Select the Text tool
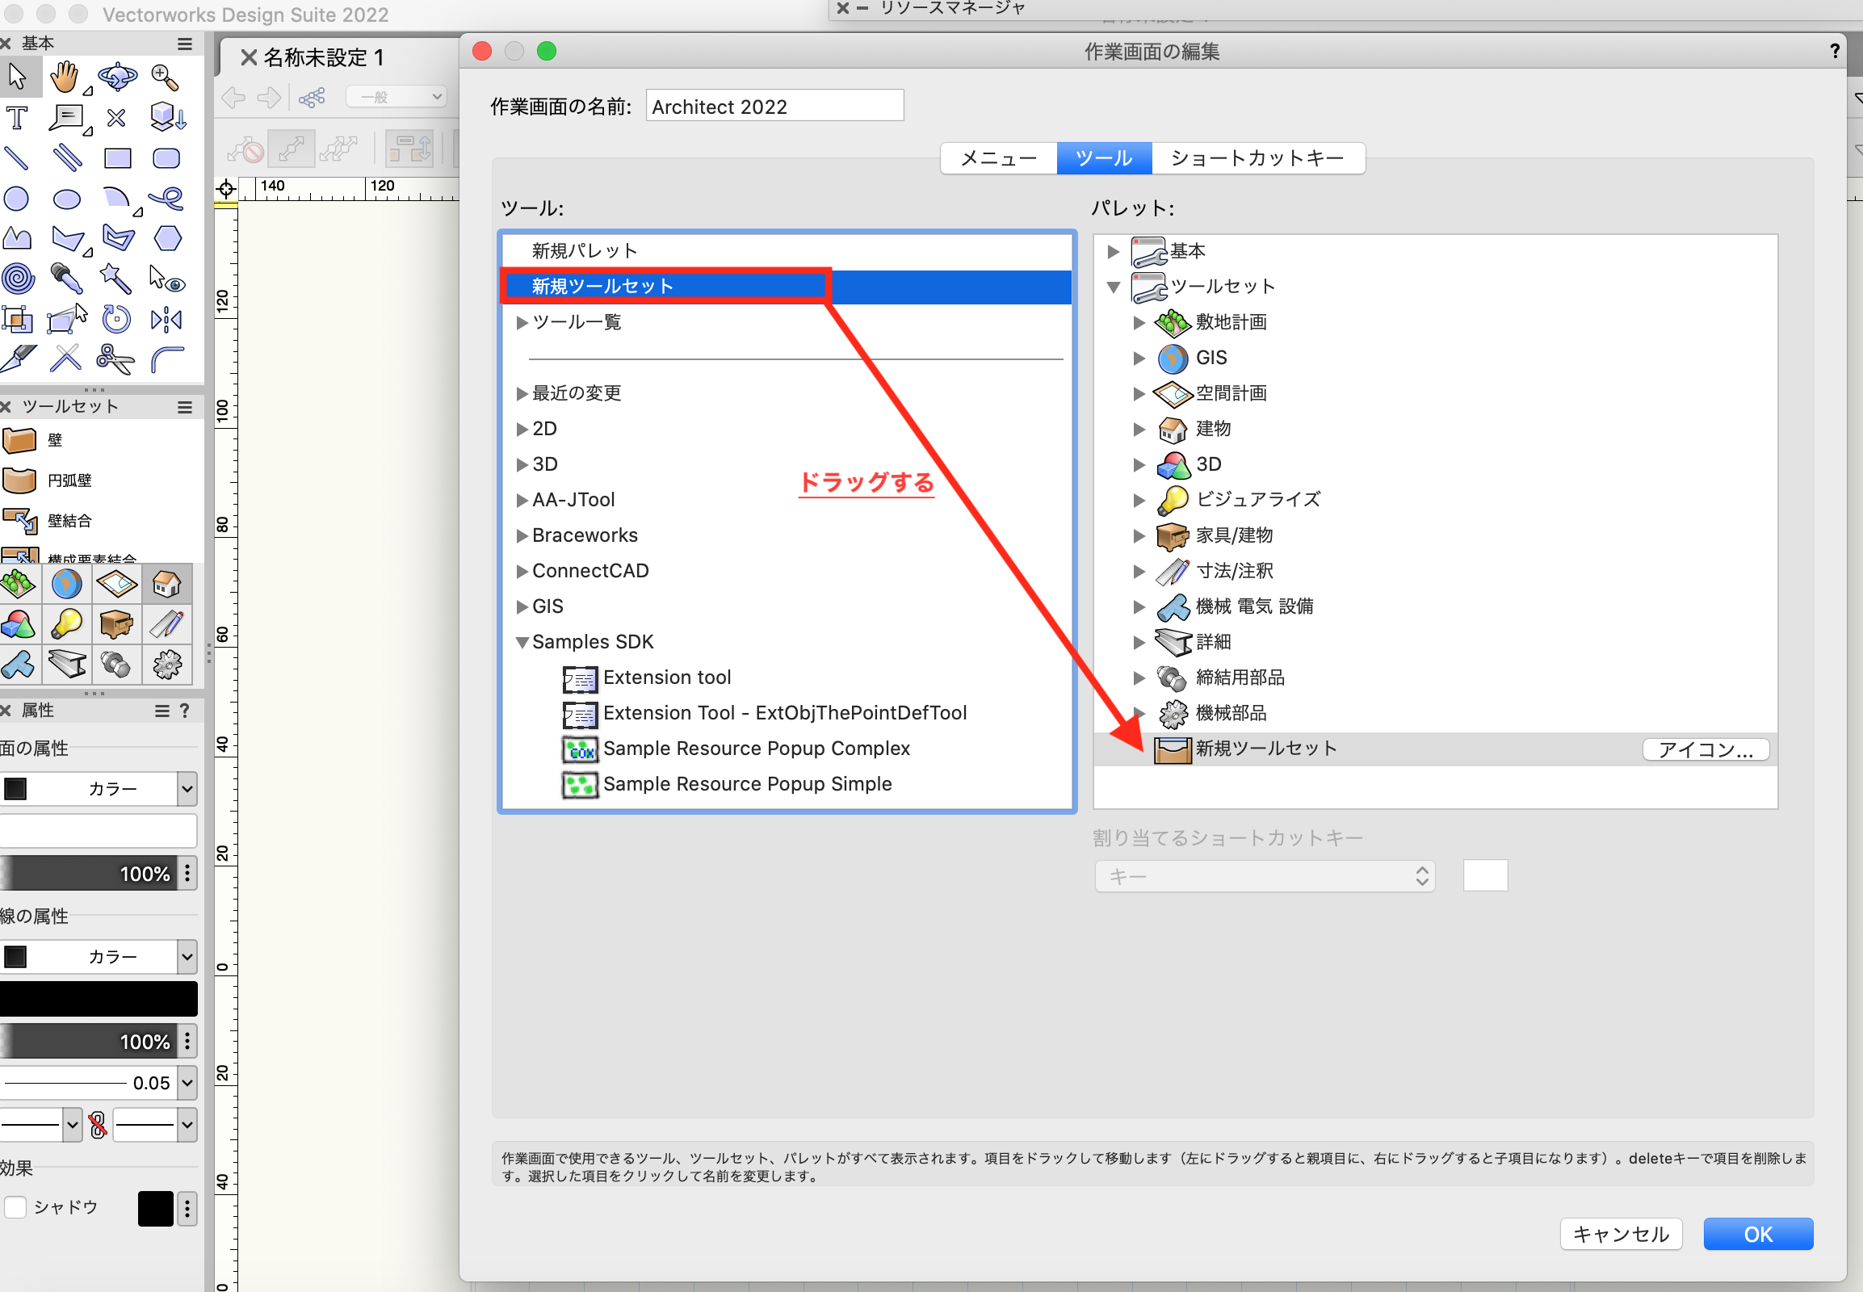 (17, 118)
